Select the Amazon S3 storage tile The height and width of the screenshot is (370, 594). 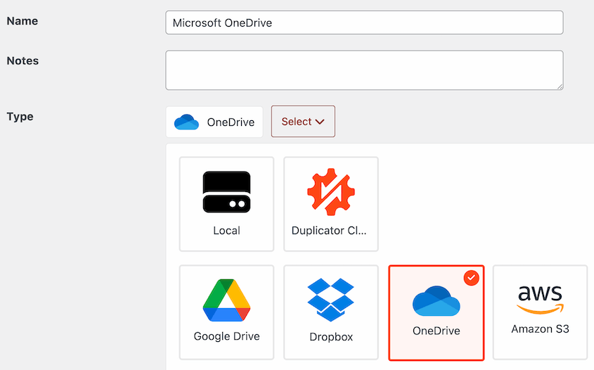[540, 312]
